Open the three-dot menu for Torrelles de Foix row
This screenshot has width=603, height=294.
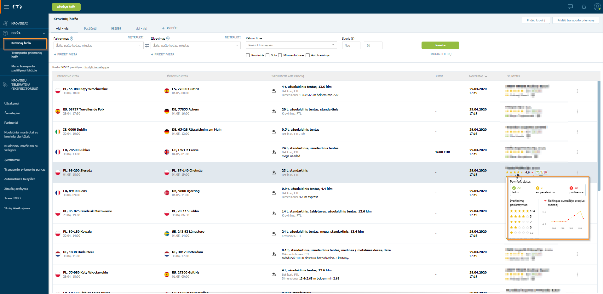[577, 111]
